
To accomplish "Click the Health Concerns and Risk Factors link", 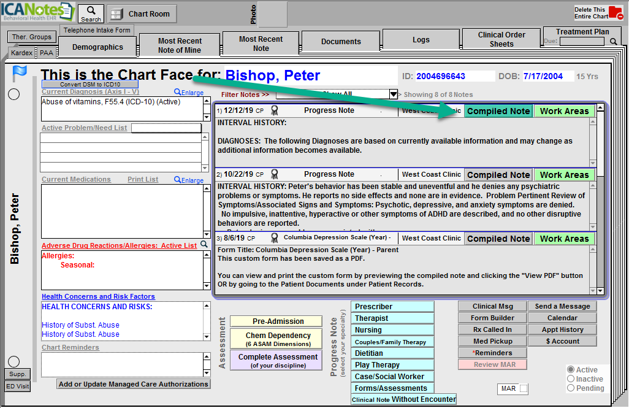I will pyautogui.click(x=98, y=296).
